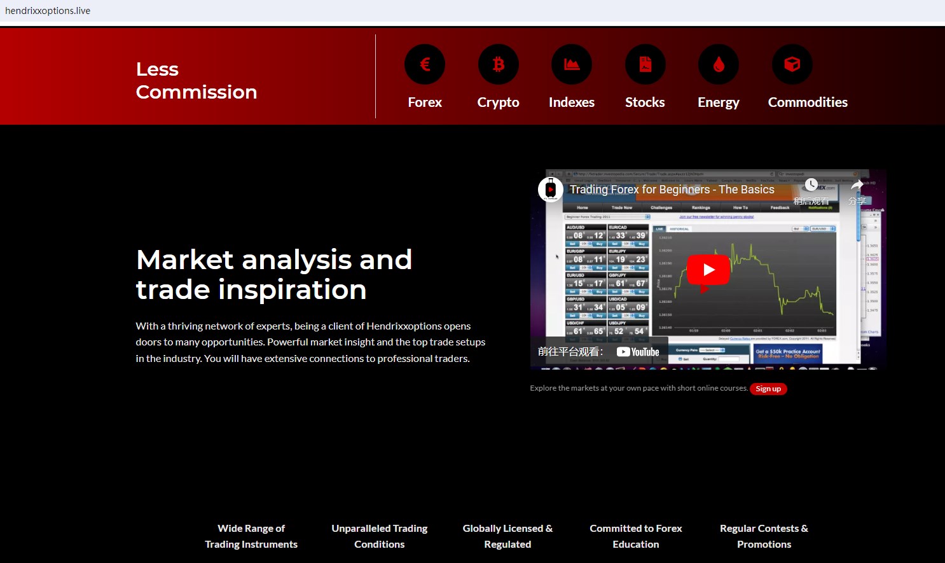
Task: Select the Crypto label
Action: click(499, 102)
